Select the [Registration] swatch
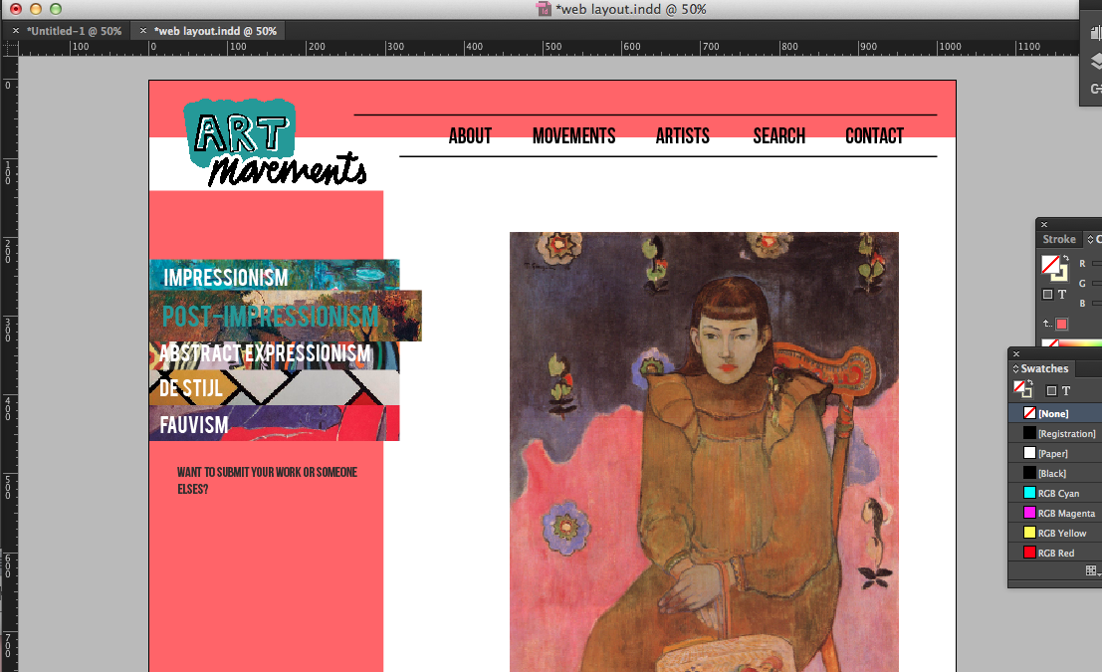 coord(1055,434)
